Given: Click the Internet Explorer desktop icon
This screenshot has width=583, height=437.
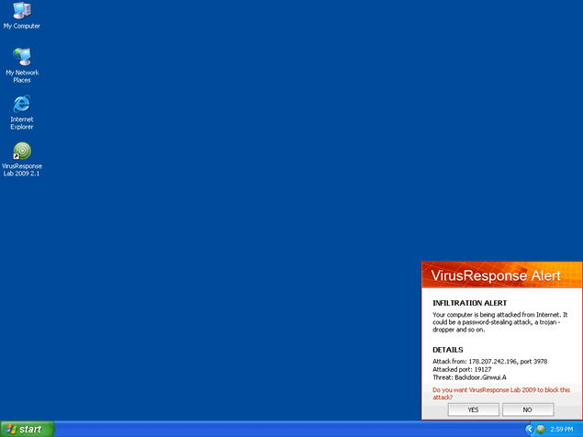Looking at the screenshot, I should 22,104.
